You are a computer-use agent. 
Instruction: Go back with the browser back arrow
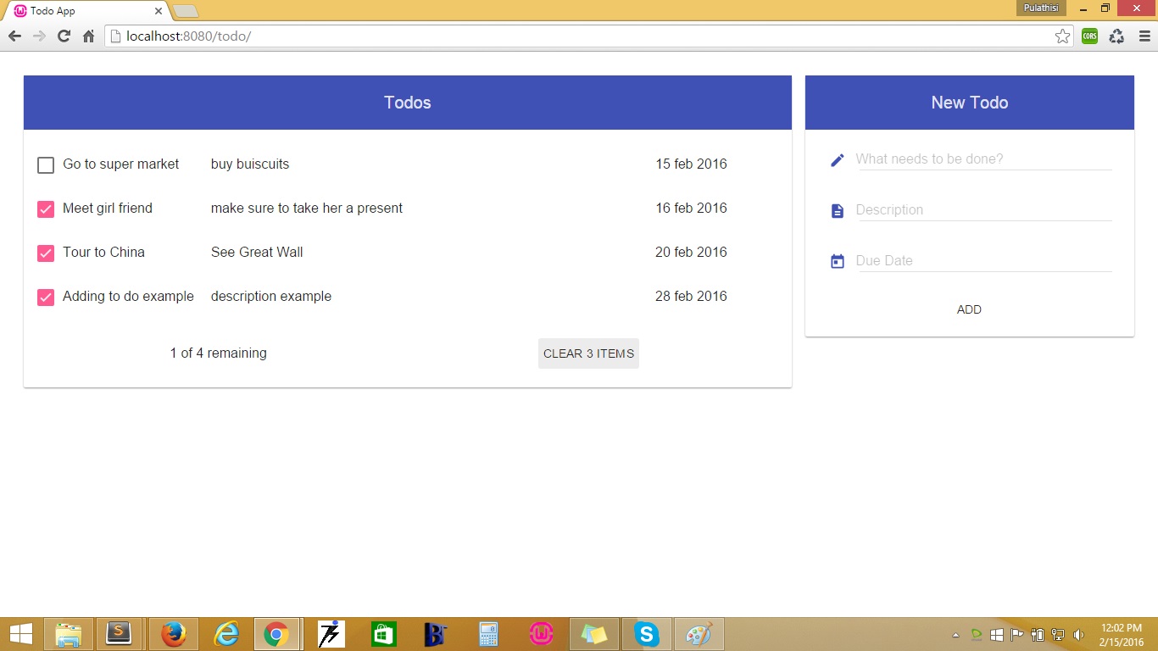14,36
